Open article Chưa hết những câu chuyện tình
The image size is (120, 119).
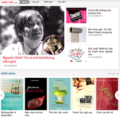click(99, 12)
